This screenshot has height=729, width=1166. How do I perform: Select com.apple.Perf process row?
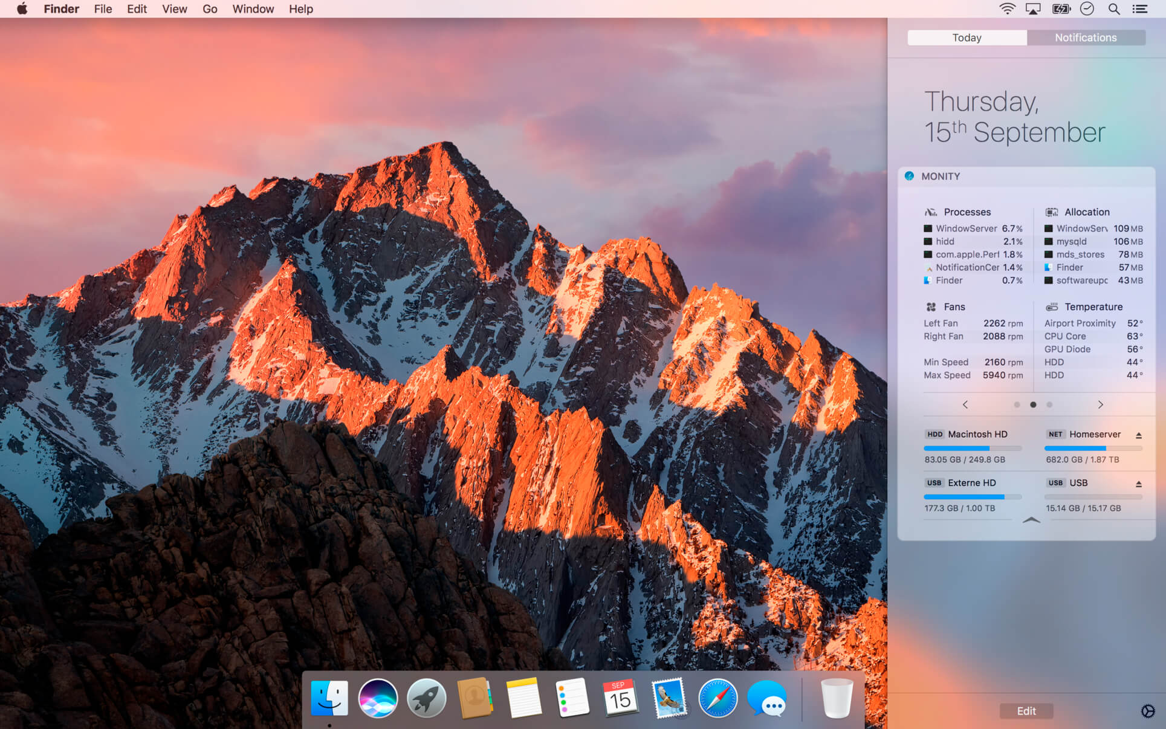973,254
